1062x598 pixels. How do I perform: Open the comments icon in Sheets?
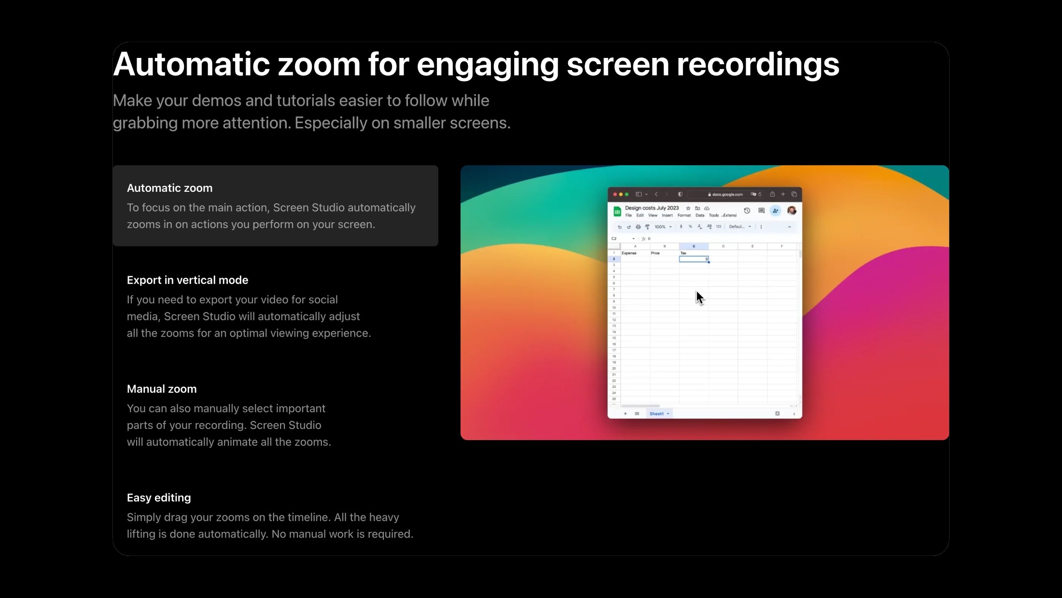(761, 211)
